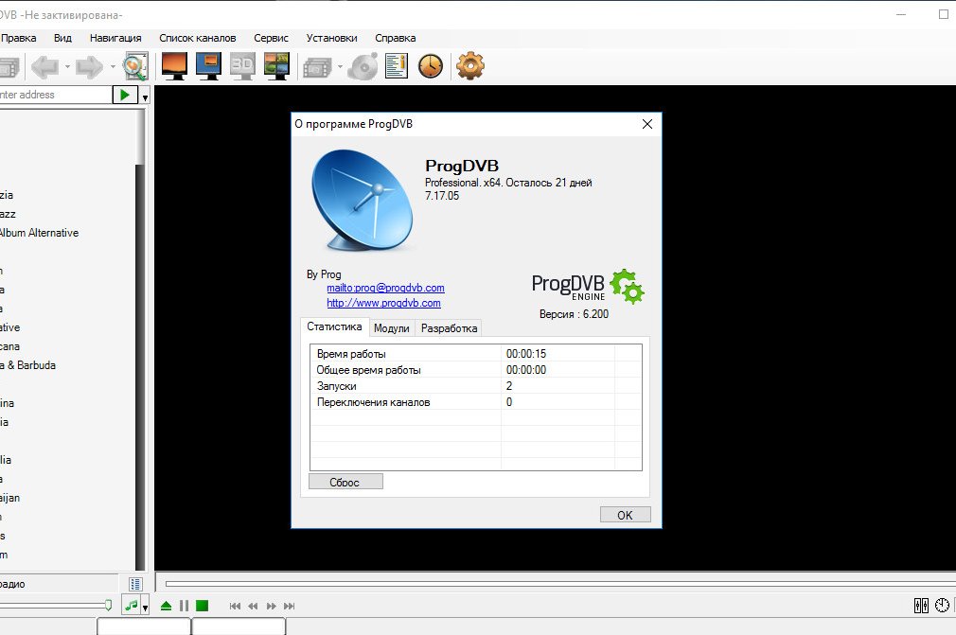Image resolution: width=956 pixels, height=635 pixels.
Task: Open the Список каналов menu
Action: [x=198, y=38]
